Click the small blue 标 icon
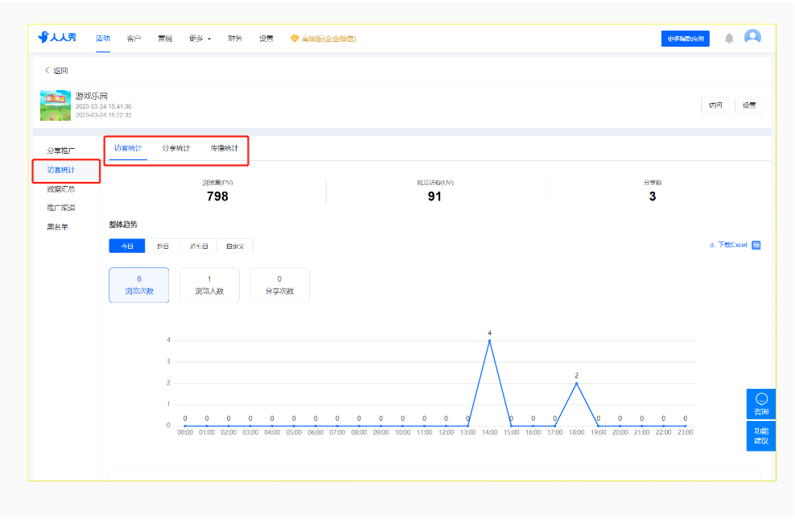The width and height of the screenshot is (795, 520). (756, 245)
